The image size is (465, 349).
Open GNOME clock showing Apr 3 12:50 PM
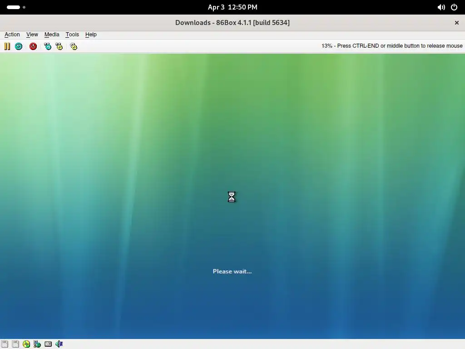pyautogui.click(x=232, y=7)
